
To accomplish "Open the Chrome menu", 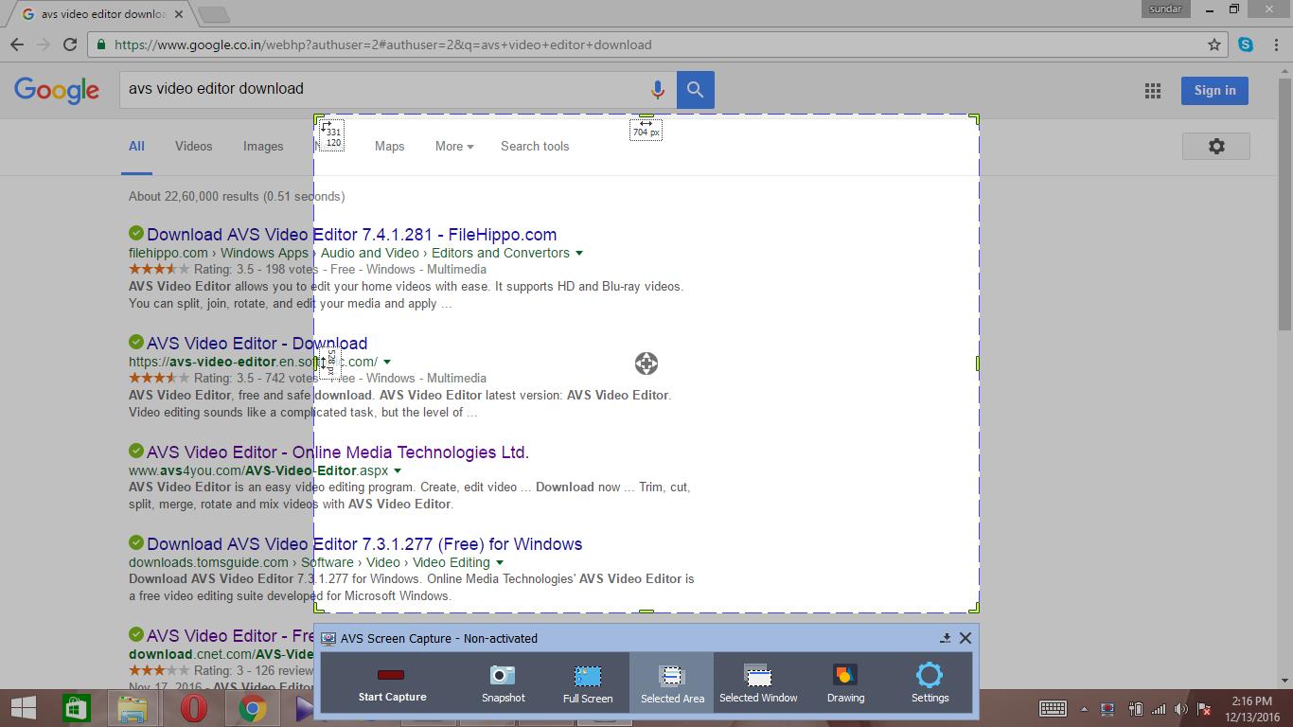I will (1275, 44).
